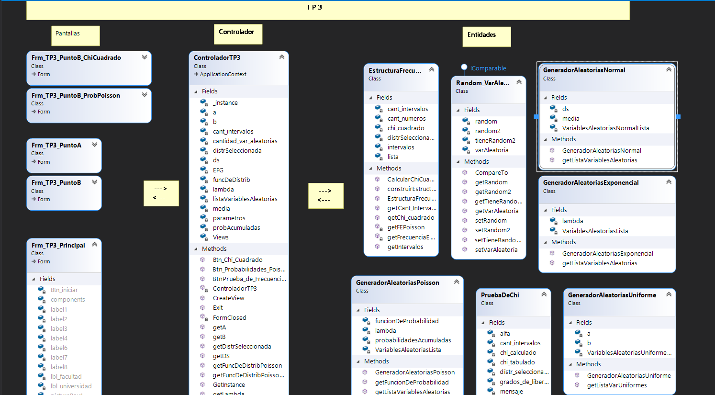This screenshot has width=715, height=395.
Task: Select the TP 3 title comment banner
Action: [328, 10]
